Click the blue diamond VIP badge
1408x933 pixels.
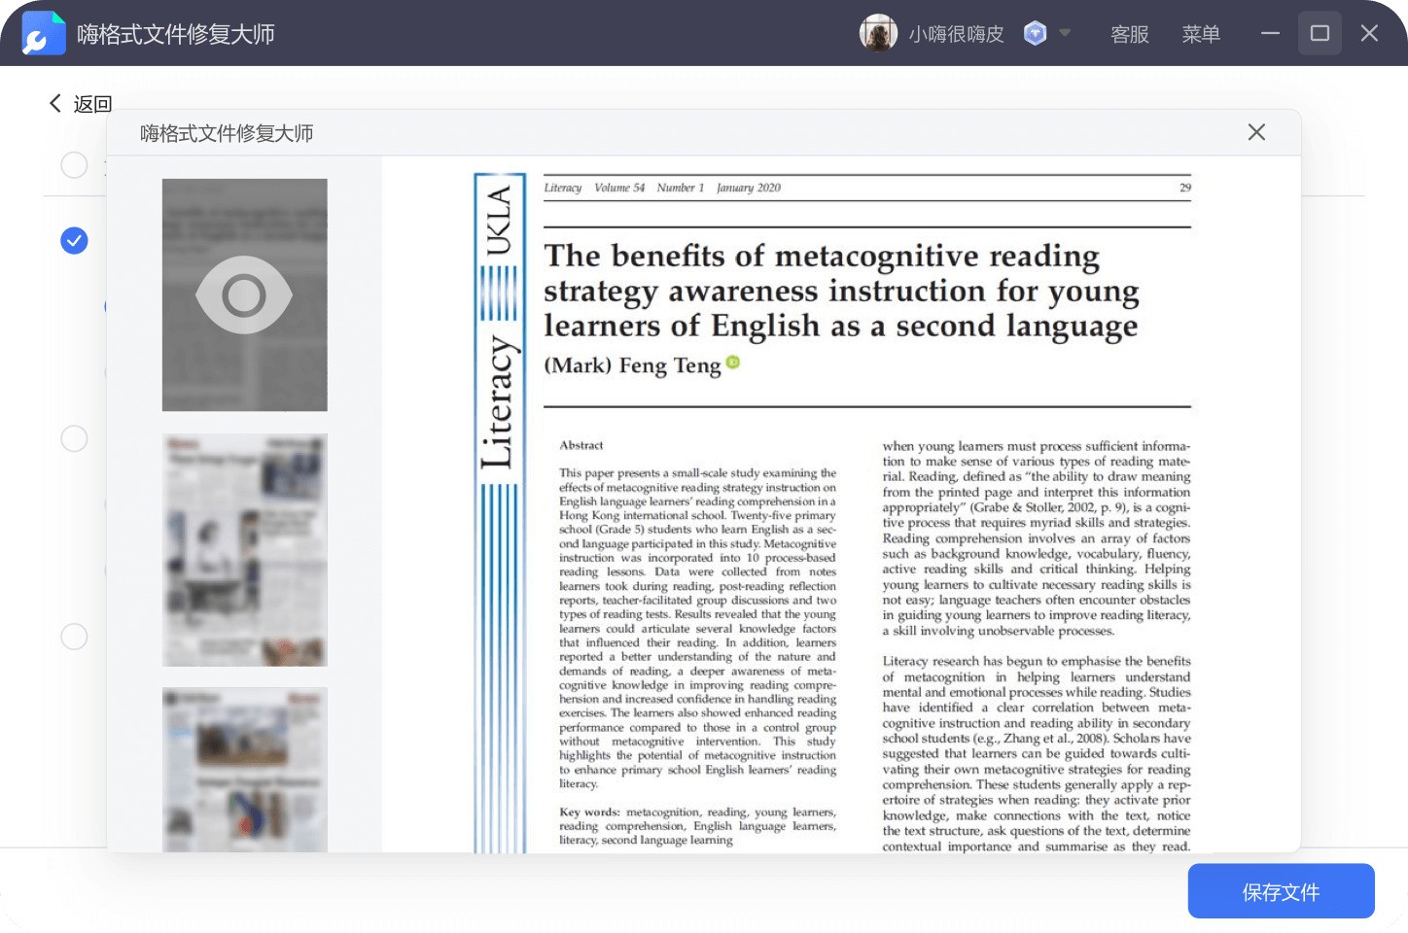tap(1036, 34)
